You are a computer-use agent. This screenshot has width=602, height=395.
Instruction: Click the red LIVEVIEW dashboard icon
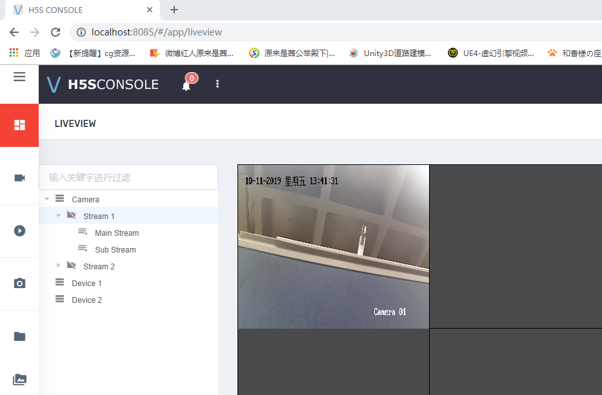(x=19, y=125)
